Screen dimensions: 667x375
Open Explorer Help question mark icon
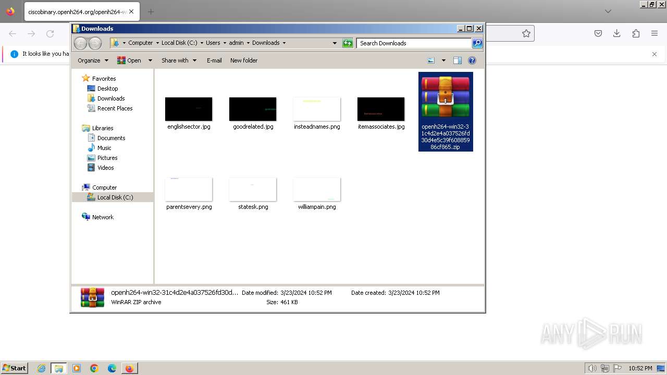472,60
